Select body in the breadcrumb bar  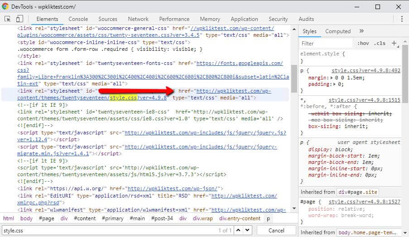pyautogui.click(x=26, y=218)
